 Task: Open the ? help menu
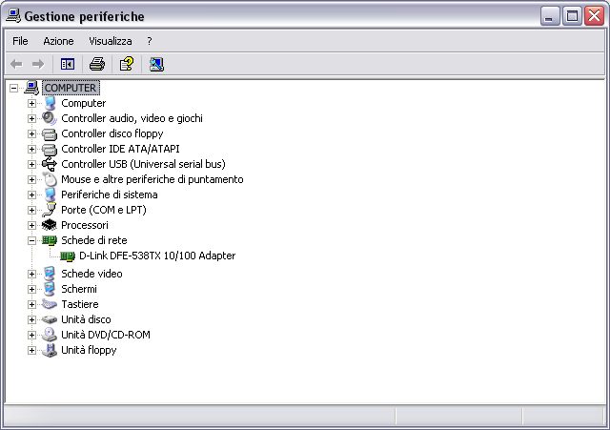point(150,41)
